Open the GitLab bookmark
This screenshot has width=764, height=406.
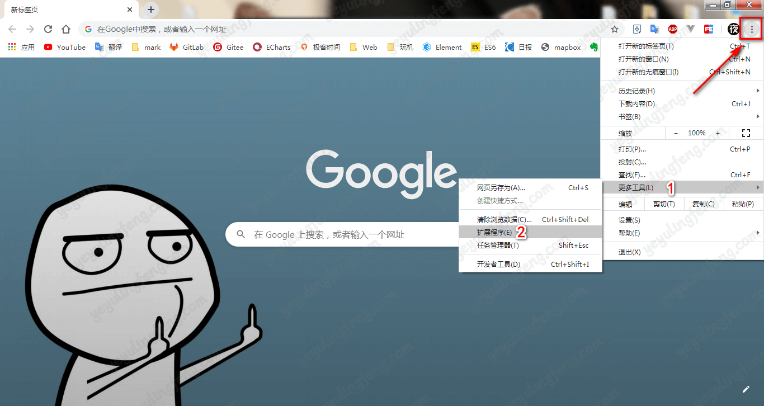[187, 48]
